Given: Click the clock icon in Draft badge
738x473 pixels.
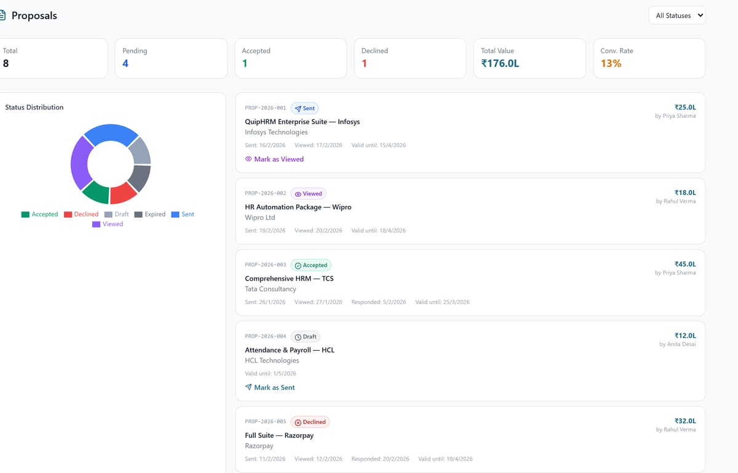Looking at the screenshot, I should (x=298, y=337).
